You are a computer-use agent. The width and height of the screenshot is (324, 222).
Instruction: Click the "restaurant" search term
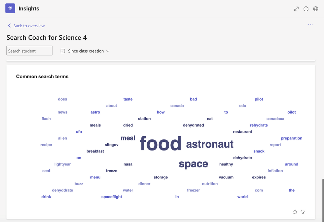coord(242,132)
